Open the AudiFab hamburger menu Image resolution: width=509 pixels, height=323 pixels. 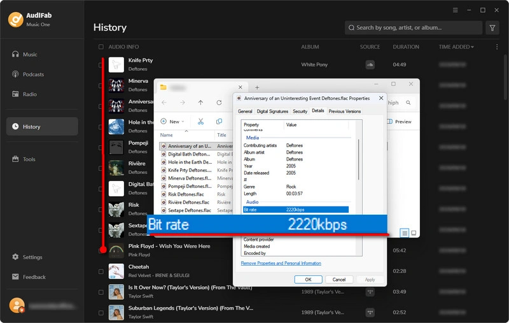pyautogui.click(x=455, y=10)
